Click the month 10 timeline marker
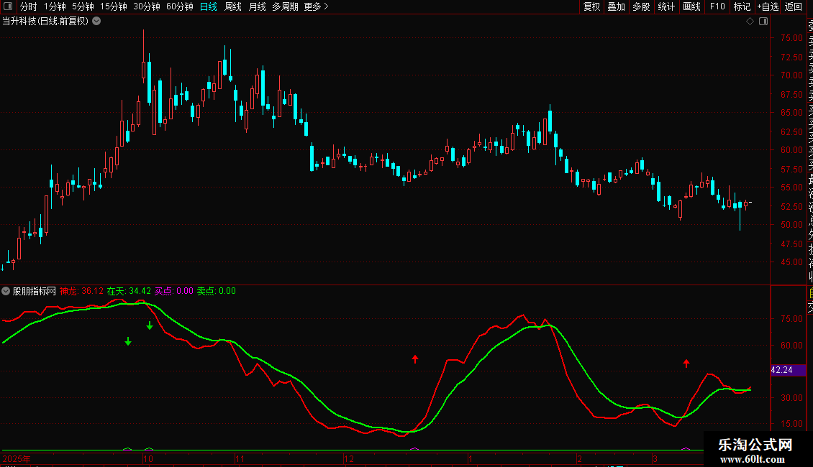The height and width of the screenshot is (467, 813). coord(148,458)
